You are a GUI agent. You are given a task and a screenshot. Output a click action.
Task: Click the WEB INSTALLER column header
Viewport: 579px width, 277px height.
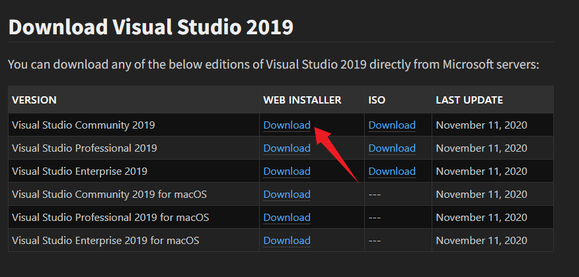(x=302, y=100)
